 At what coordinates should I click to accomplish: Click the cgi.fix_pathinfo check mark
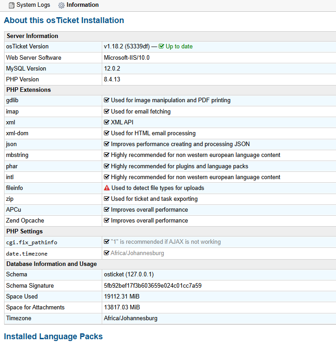[x=107, y=242]
